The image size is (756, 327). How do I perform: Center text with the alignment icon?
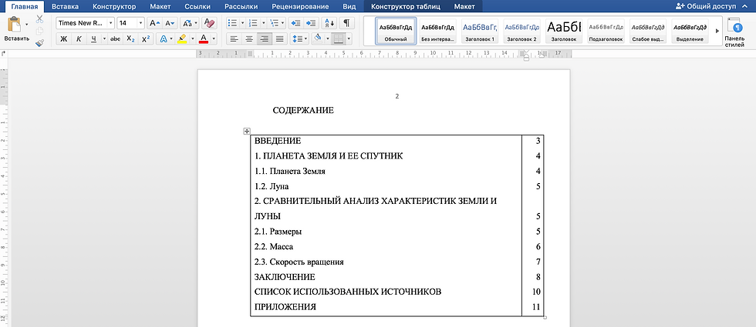[248, 39]
